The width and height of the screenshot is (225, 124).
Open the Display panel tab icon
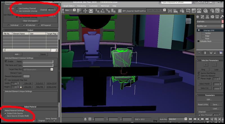pyautogui.click(x=217, y=17)
